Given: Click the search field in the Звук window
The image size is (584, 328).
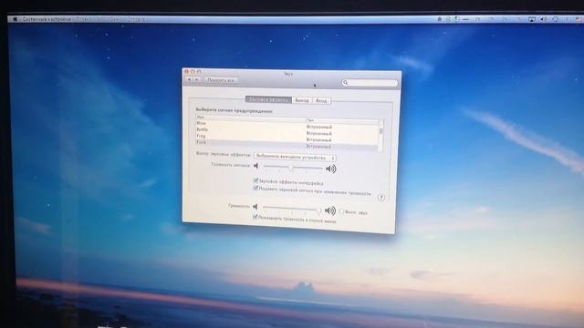Looking at the screenshot, I should tap(370, 83).
